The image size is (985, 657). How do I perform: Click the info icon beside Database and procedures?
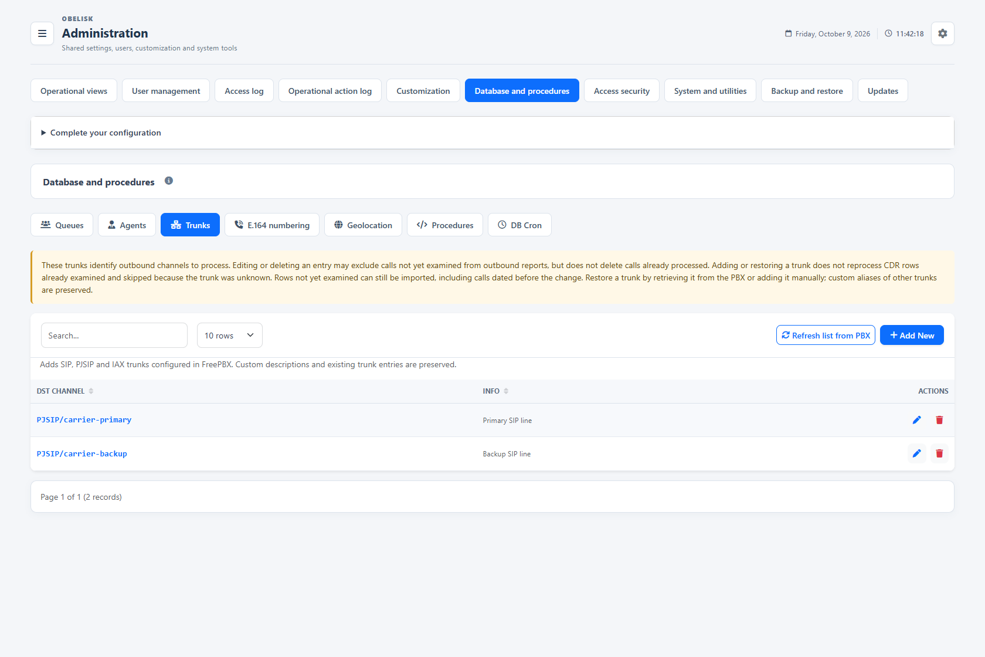169,181
